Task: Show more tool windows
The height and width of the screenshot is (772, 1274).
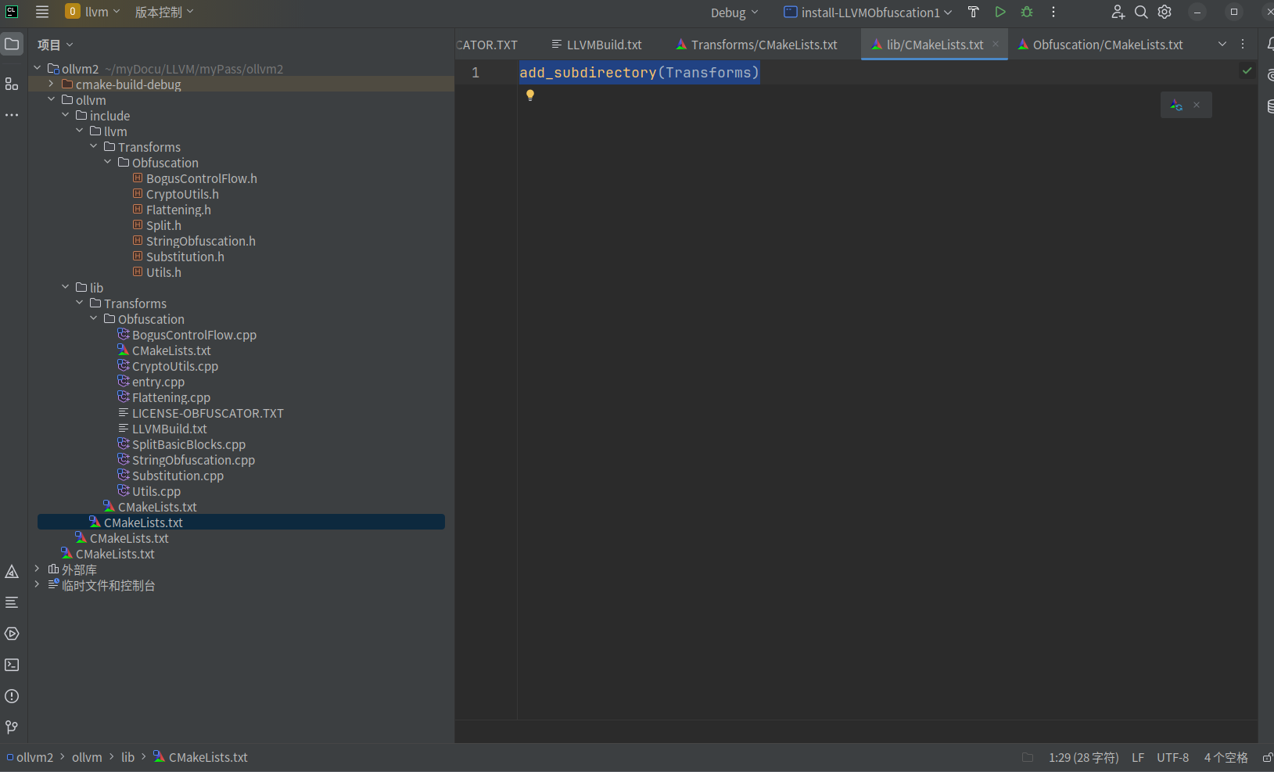Action: pyautogui.click(x=12, y=115)
